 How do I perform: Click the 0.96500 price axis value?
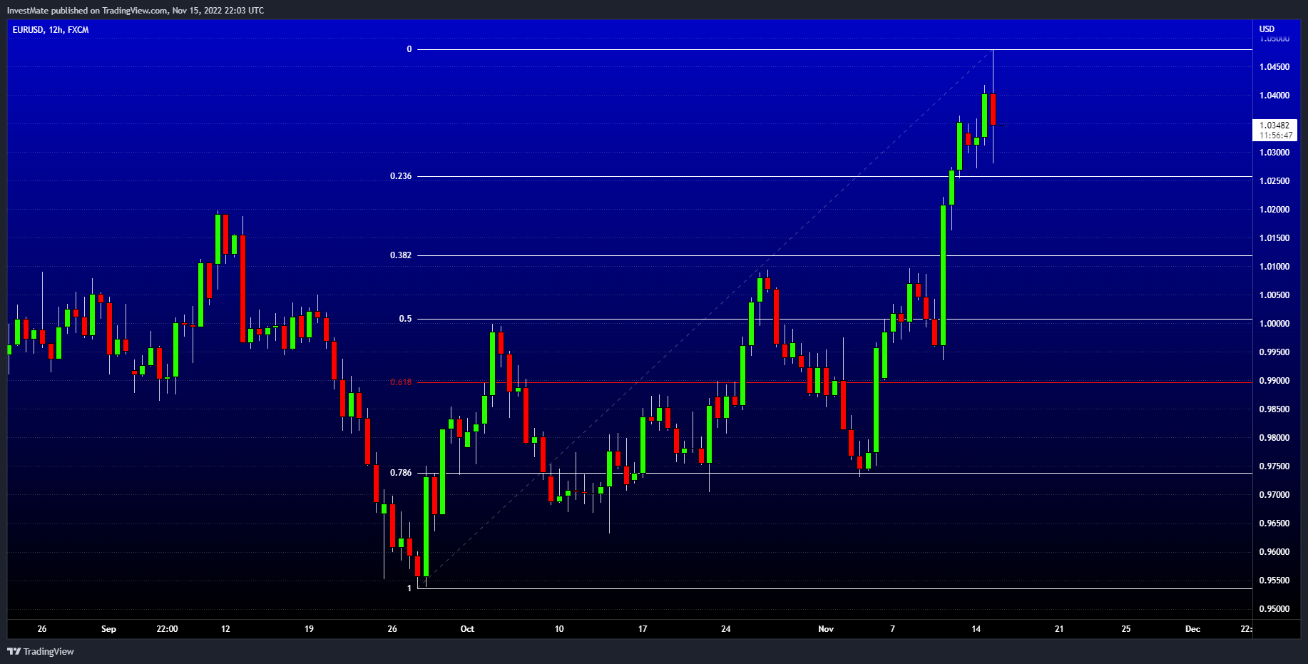click(1274, 523)
